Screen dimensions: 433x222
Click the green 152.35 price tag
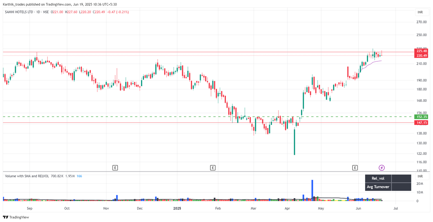click(x=421, y=117)
